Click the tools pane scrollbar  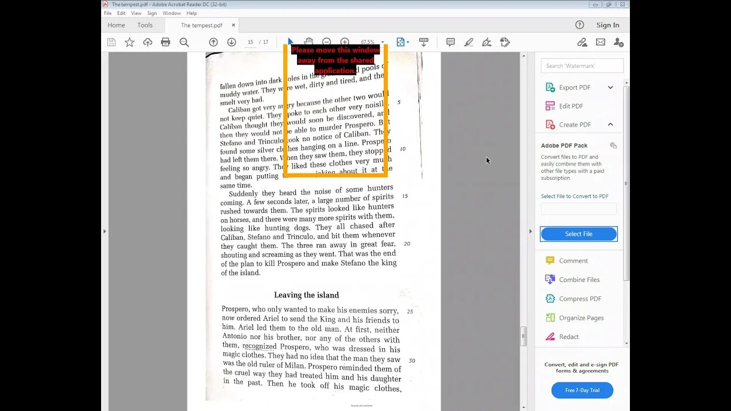tap(626, 183)
